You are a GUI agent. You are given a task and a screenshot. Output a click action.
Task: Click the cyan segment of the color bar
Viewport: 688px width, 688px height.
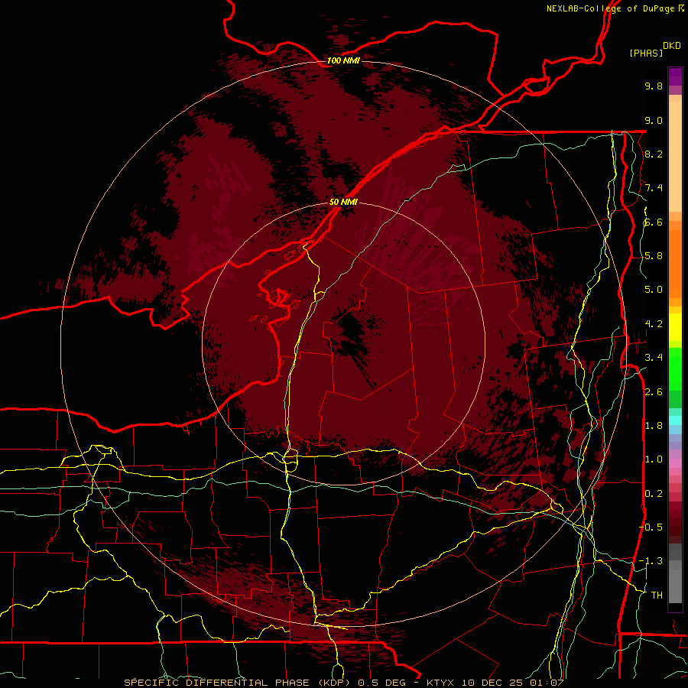pyautogui.click(x=675, y=420)
